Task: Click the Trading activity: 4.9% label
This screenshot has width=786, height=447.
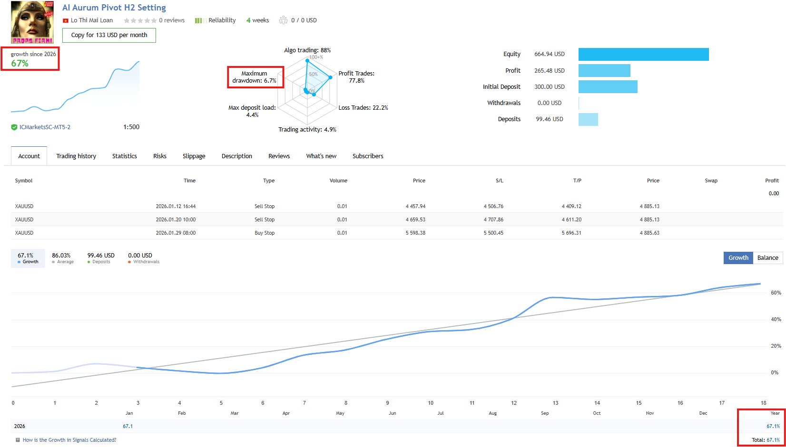Action: (307, 130)
